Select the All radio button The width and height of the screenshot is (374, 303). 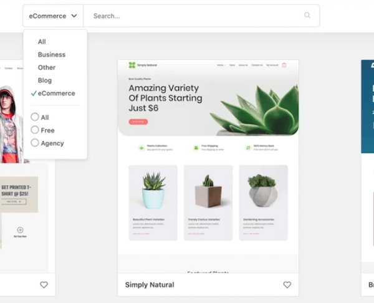pyautogui.click(x=35, y=117)
